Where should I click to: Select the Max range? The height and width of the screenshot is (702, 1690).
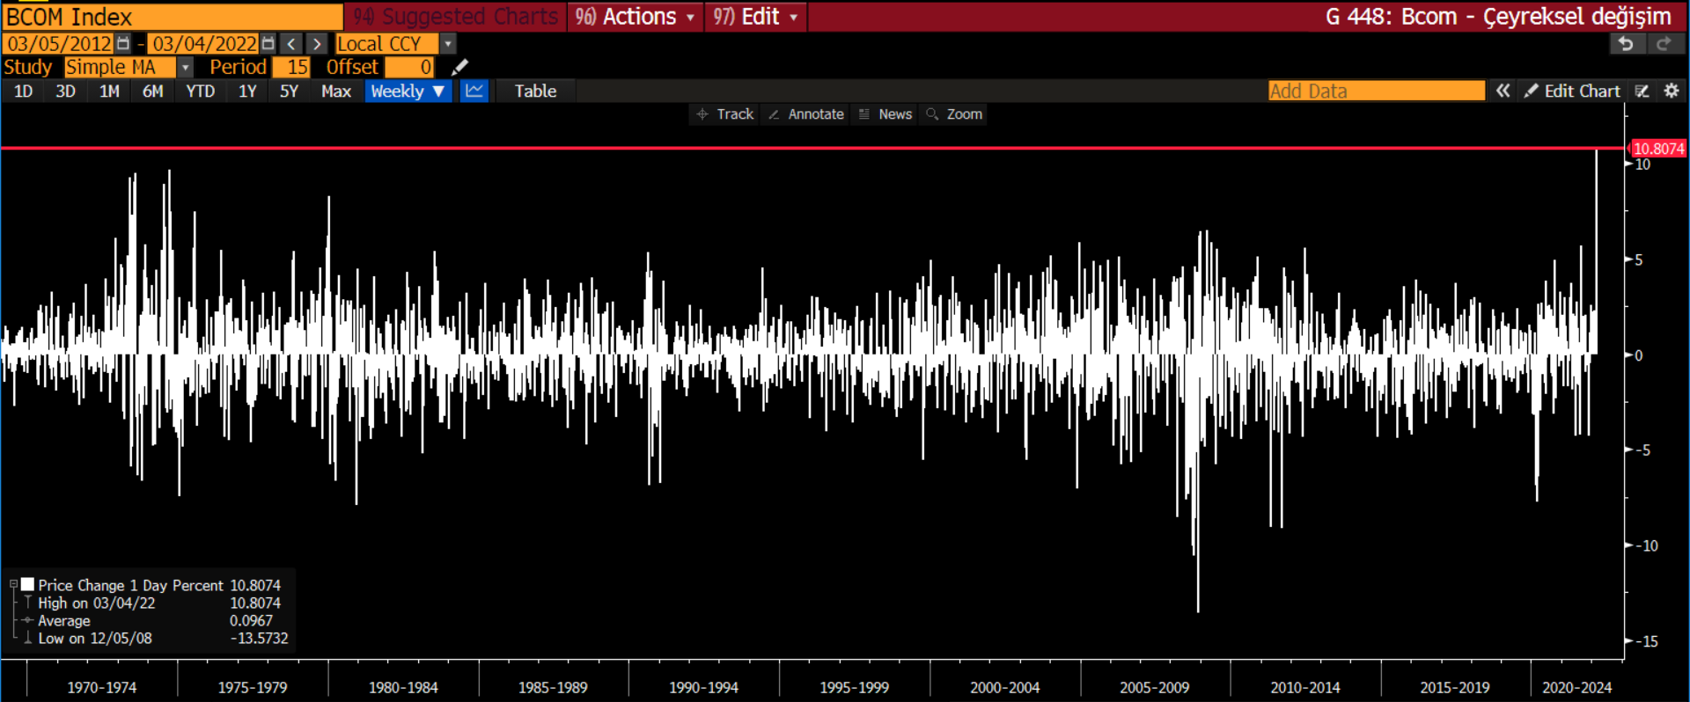click(x=335, y=91)
